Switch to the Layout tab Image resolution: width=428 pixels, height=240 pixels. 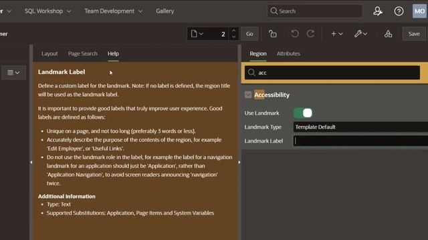49,53
